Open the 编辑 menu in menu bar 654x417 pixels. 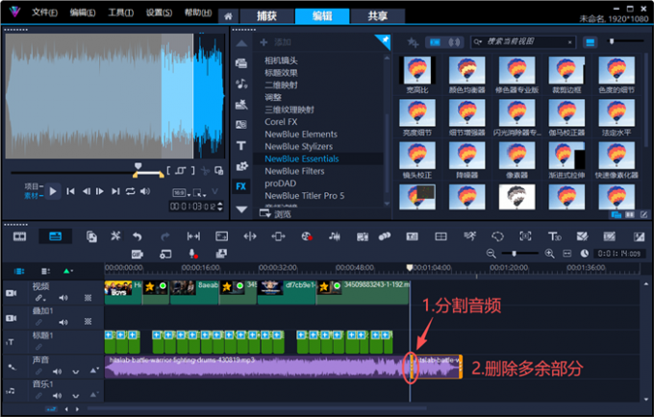pos(83,12)
